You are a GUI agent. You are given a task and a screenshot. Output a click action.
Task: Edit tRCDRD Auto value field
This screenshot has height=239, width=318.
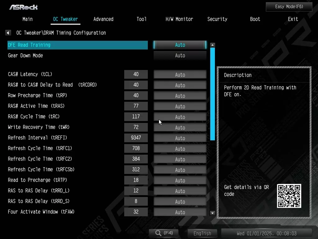coord(180,85)
